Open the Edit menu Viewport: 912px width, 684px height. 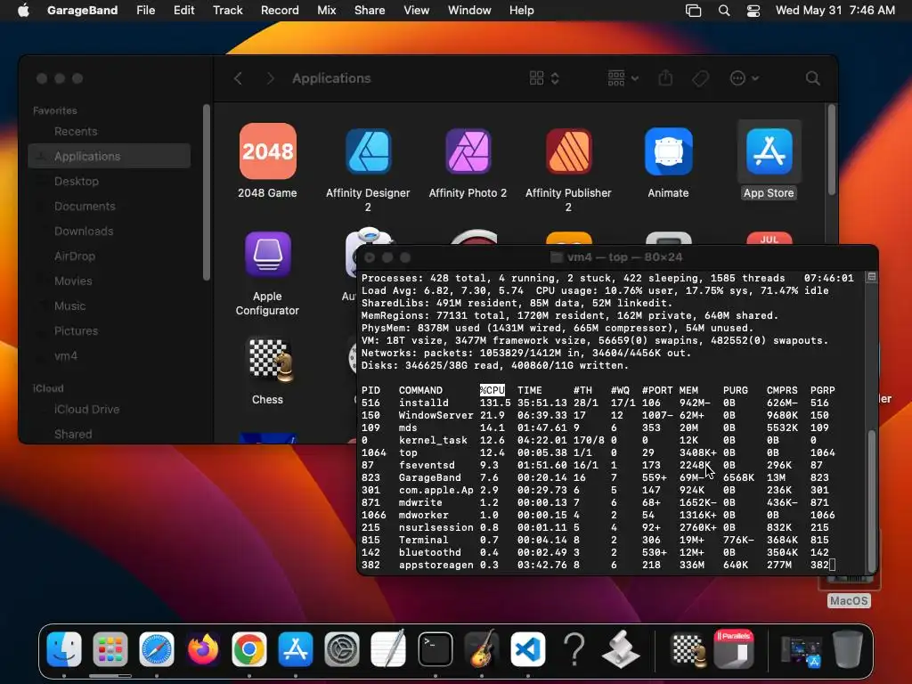(x=183, y=10)
